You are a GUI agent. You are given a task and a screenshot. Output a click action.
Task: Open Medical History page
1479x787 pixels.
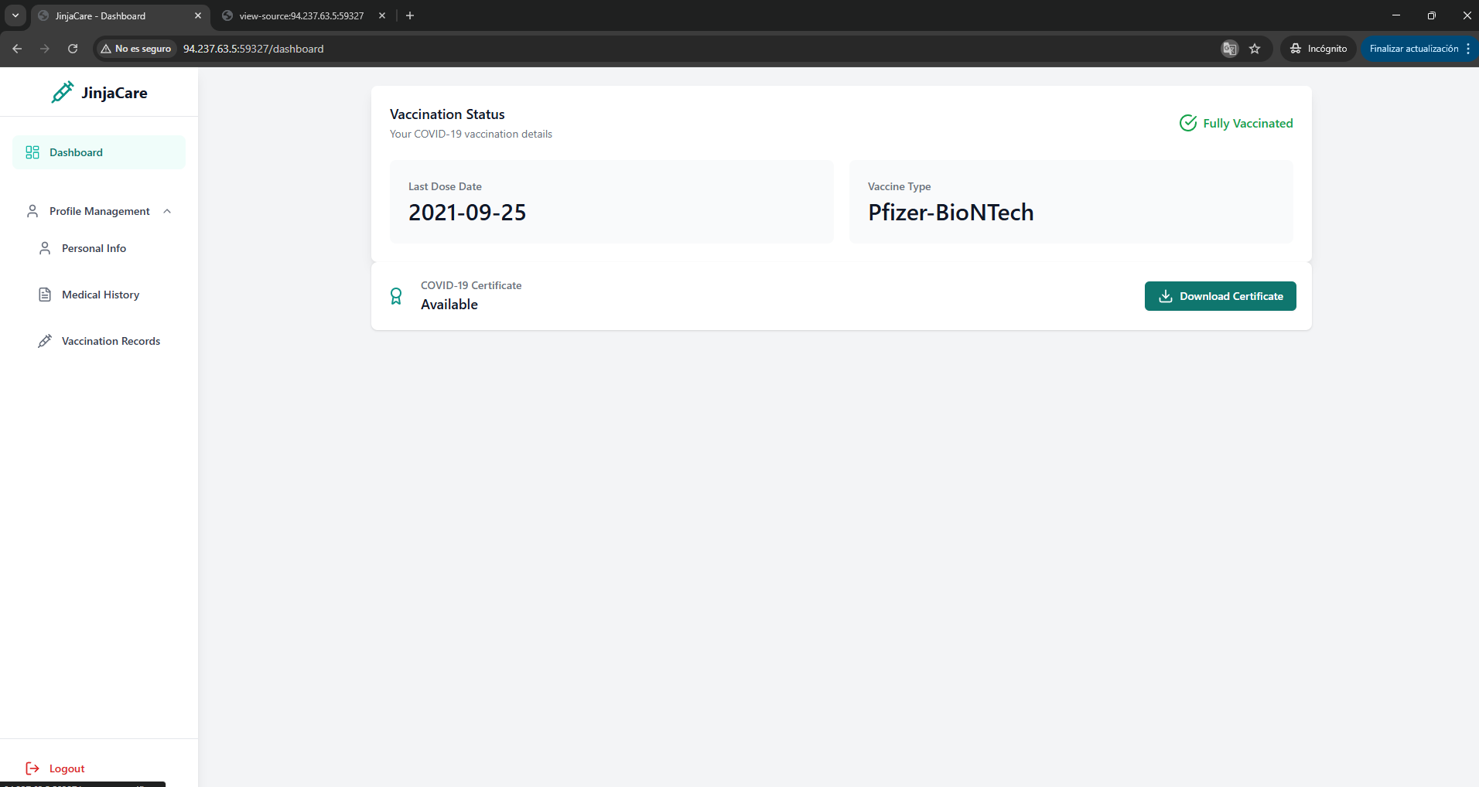pos(100,295)
